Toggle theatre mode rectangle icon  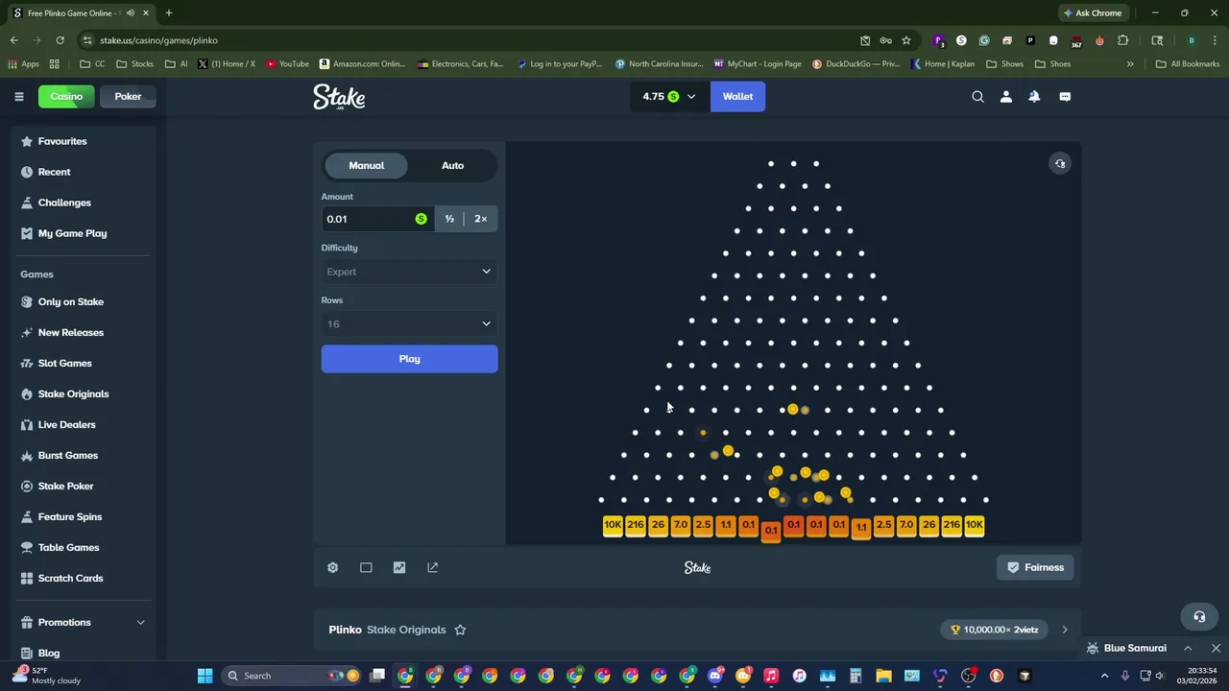pyautogui.click(x=366, y=567)
